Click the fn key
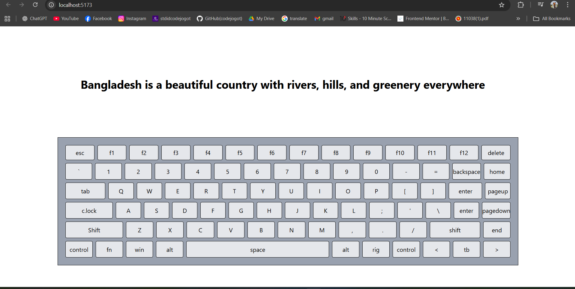 point(109,249)
